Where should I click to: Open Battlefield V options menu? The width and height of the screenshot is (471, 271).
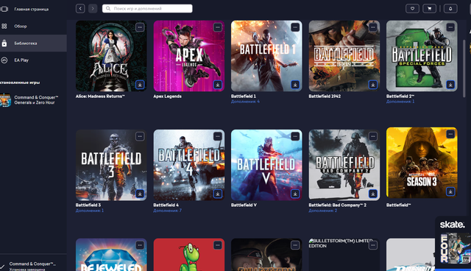pos(295,136)
